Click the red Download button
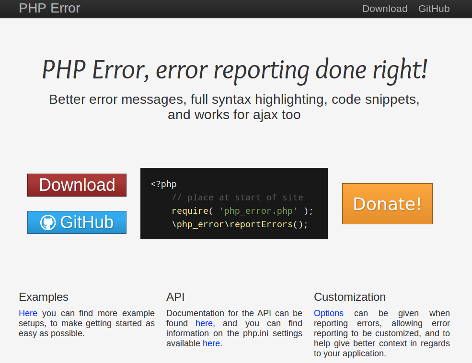 [x=77, y=185]
